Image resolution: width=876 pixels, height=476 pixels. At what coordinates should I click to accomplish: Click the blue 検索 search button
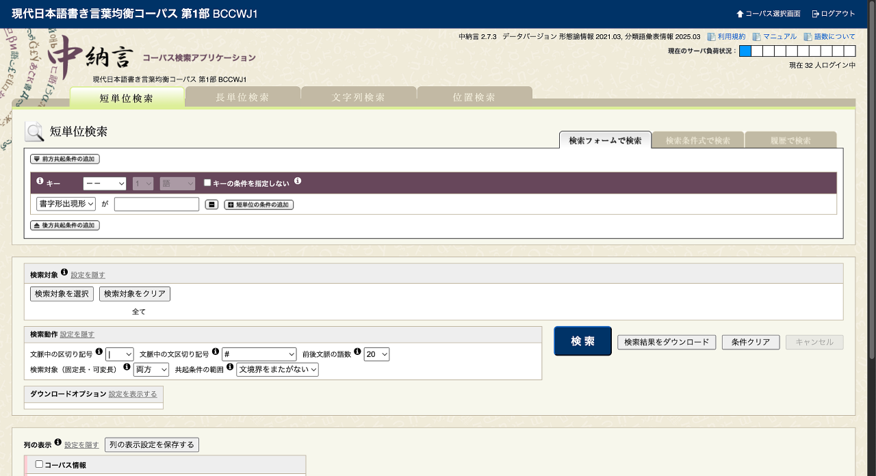click(582, 341)
